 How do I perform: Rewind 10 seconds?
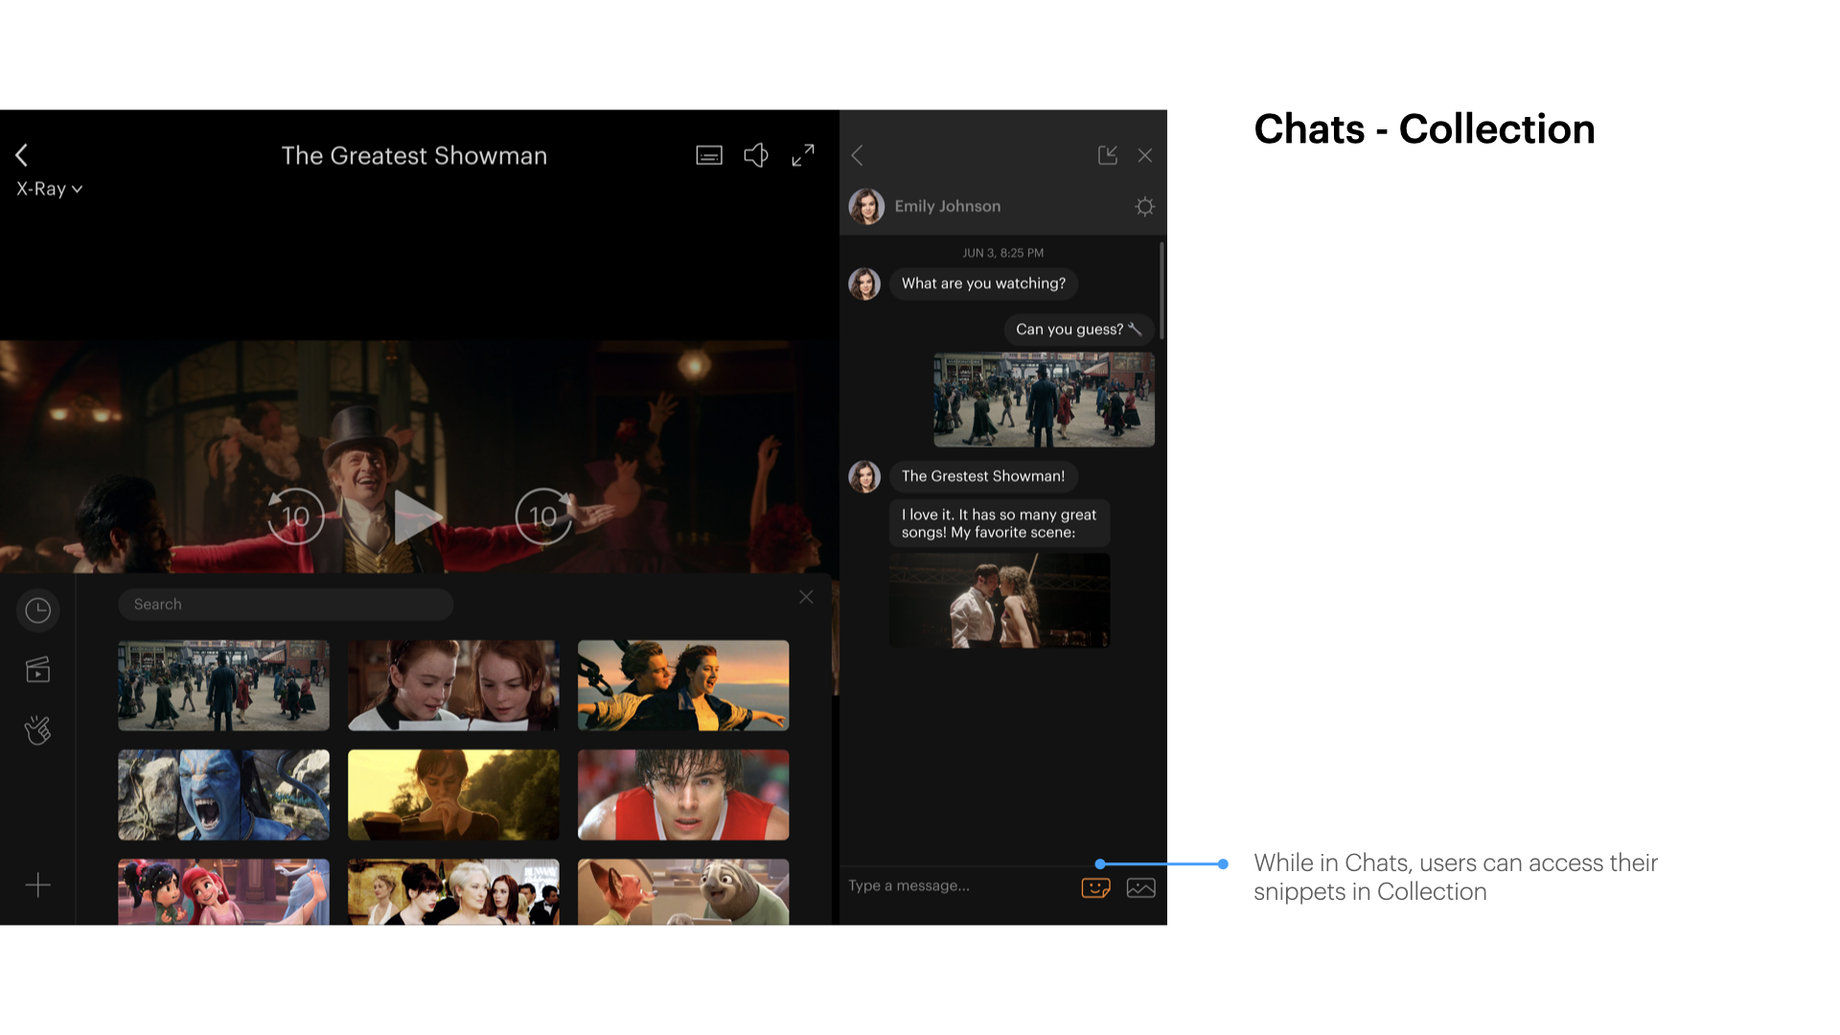(x=295, y=517)
